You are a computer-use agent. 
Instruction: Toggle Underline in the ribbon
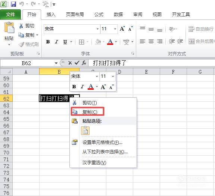[65, 42]
